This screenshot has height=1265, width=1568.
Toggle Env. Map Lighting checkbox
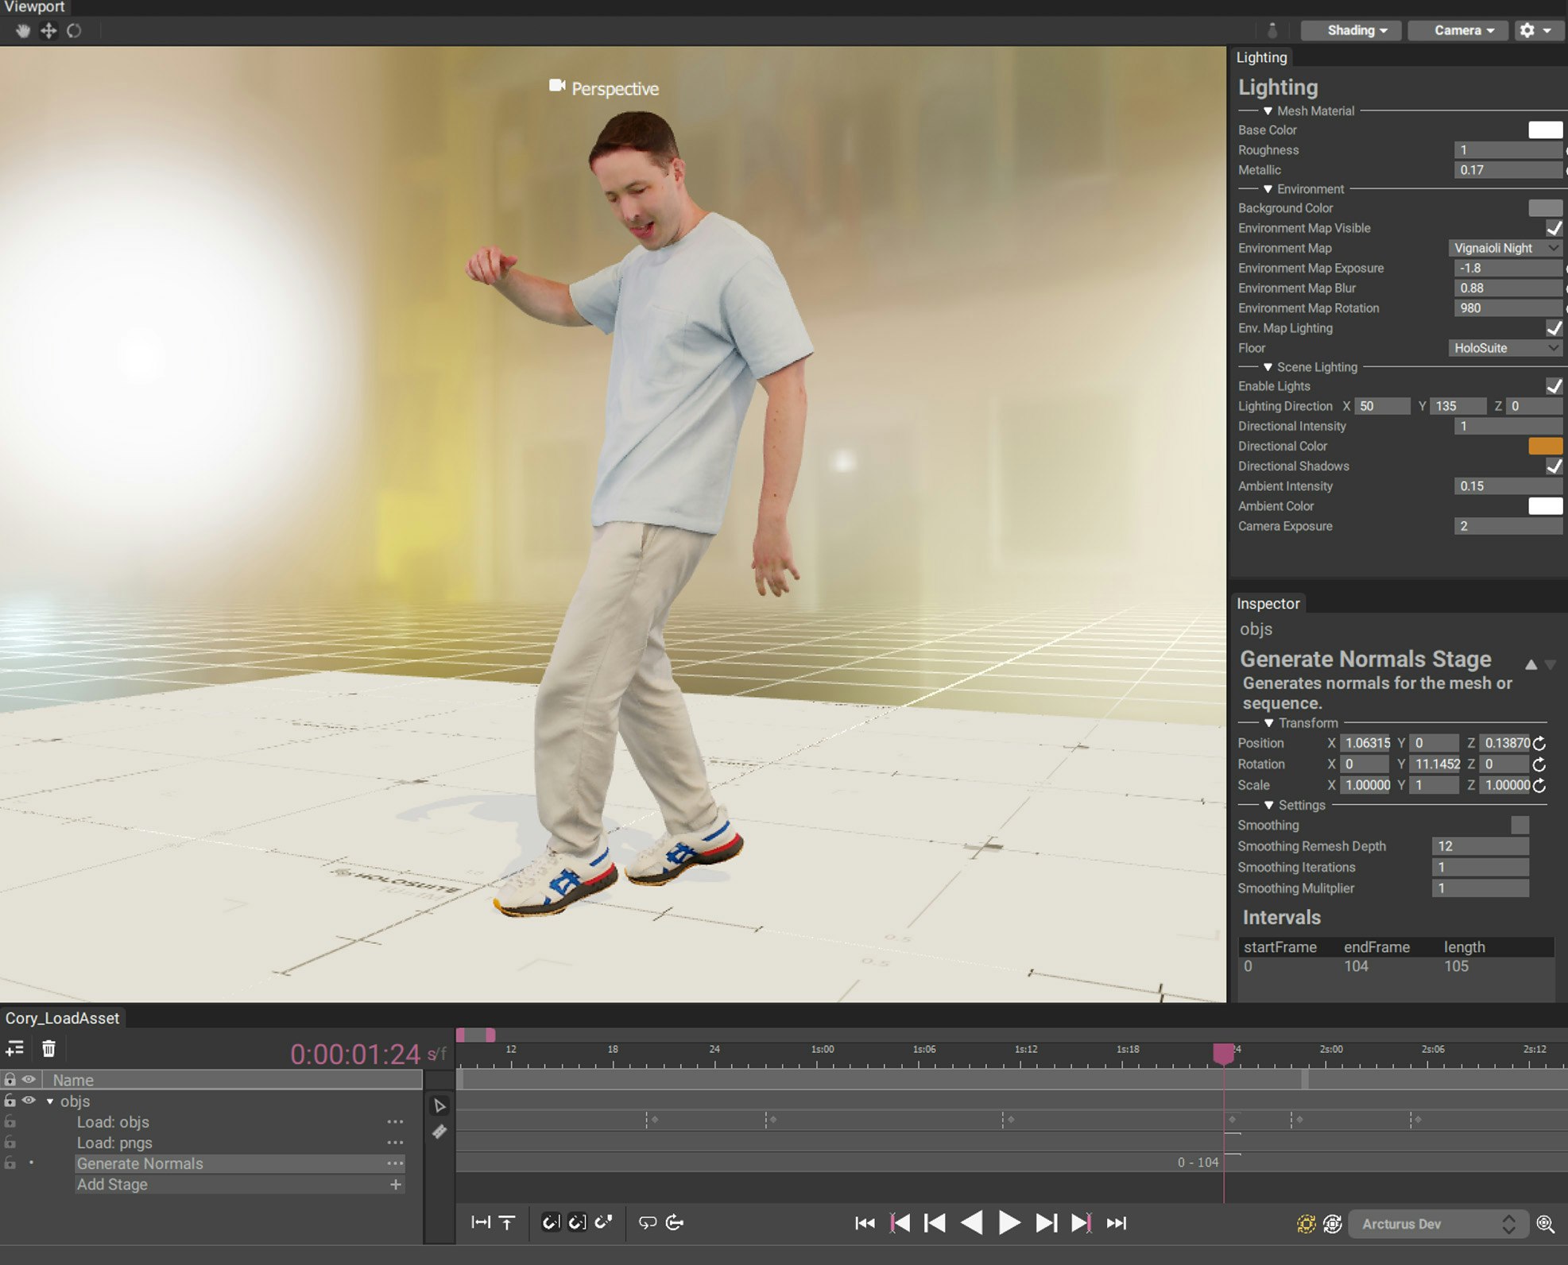pyautogui.click(x=1554, y=327)
